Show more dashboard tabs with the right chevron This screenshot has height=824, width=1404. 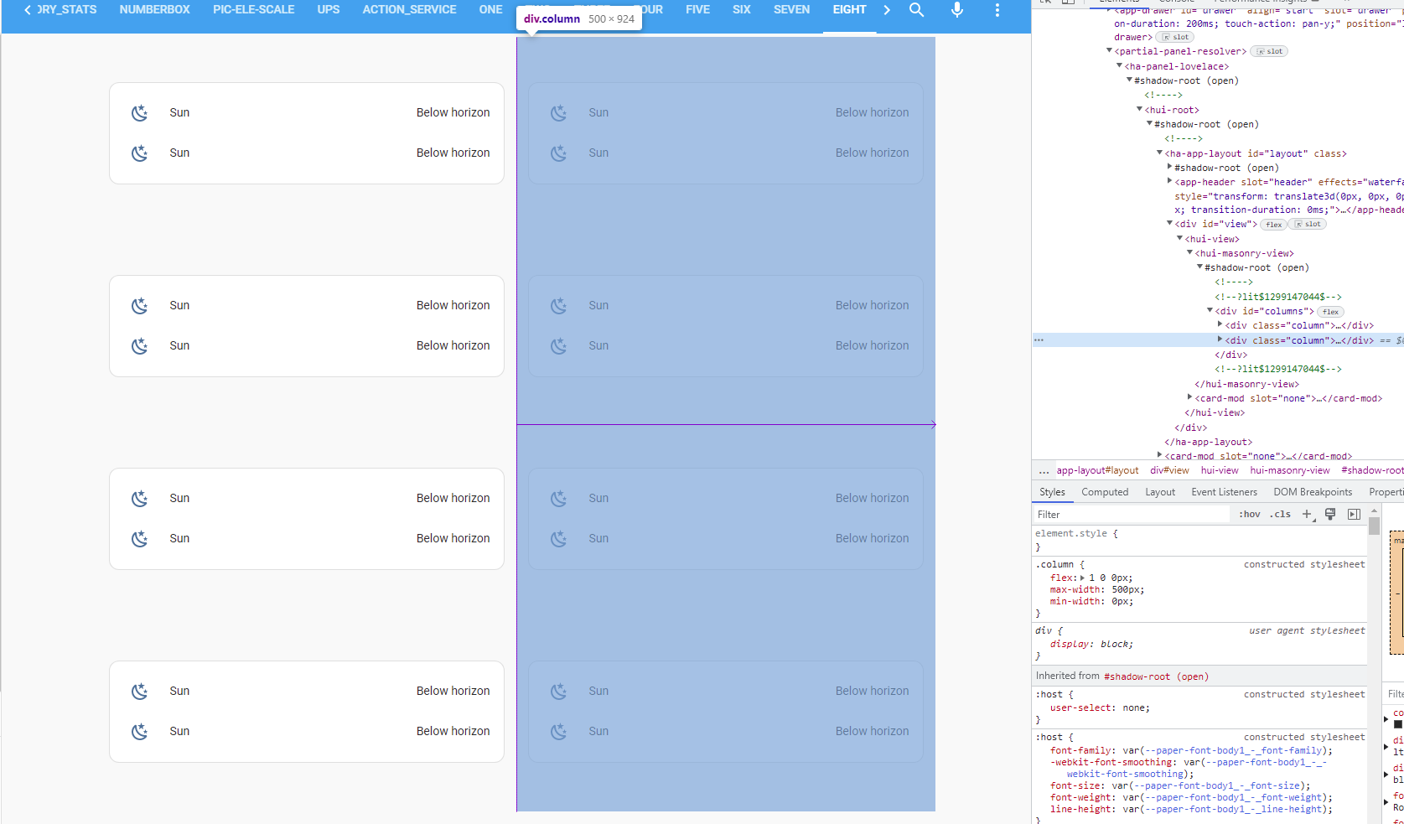[887, 10]
